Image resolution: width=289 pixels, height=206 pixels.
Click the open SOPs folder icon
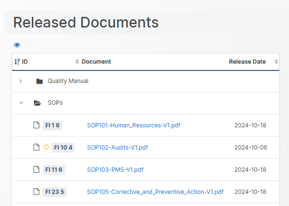(38, 103)
